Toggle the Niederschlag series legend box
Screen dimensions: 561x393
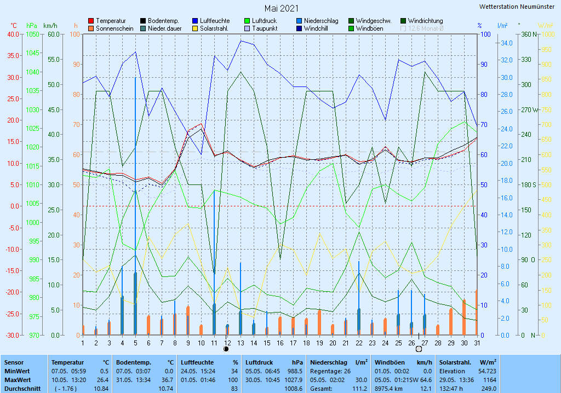tap(299, 21)
